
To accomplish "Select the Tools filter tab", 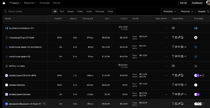I will pyautogui.click(x=110, y=11).
